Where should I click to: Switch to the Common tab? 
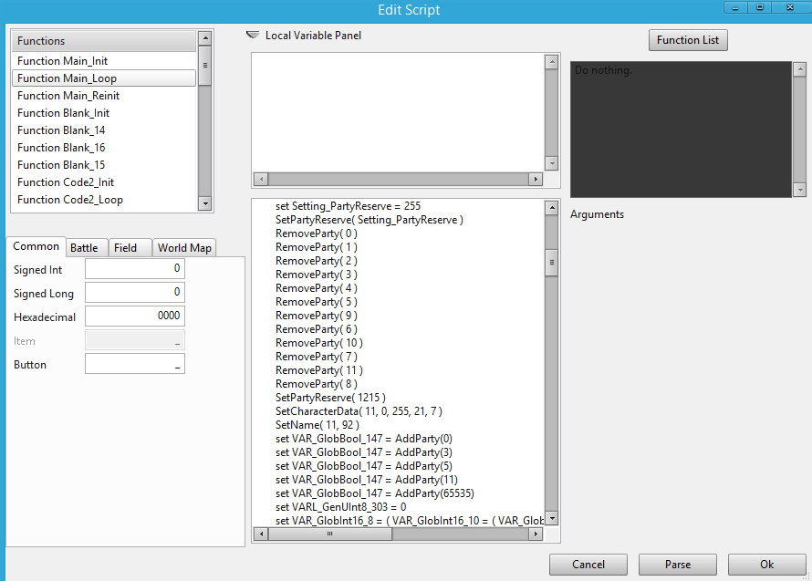pos(36,246)
